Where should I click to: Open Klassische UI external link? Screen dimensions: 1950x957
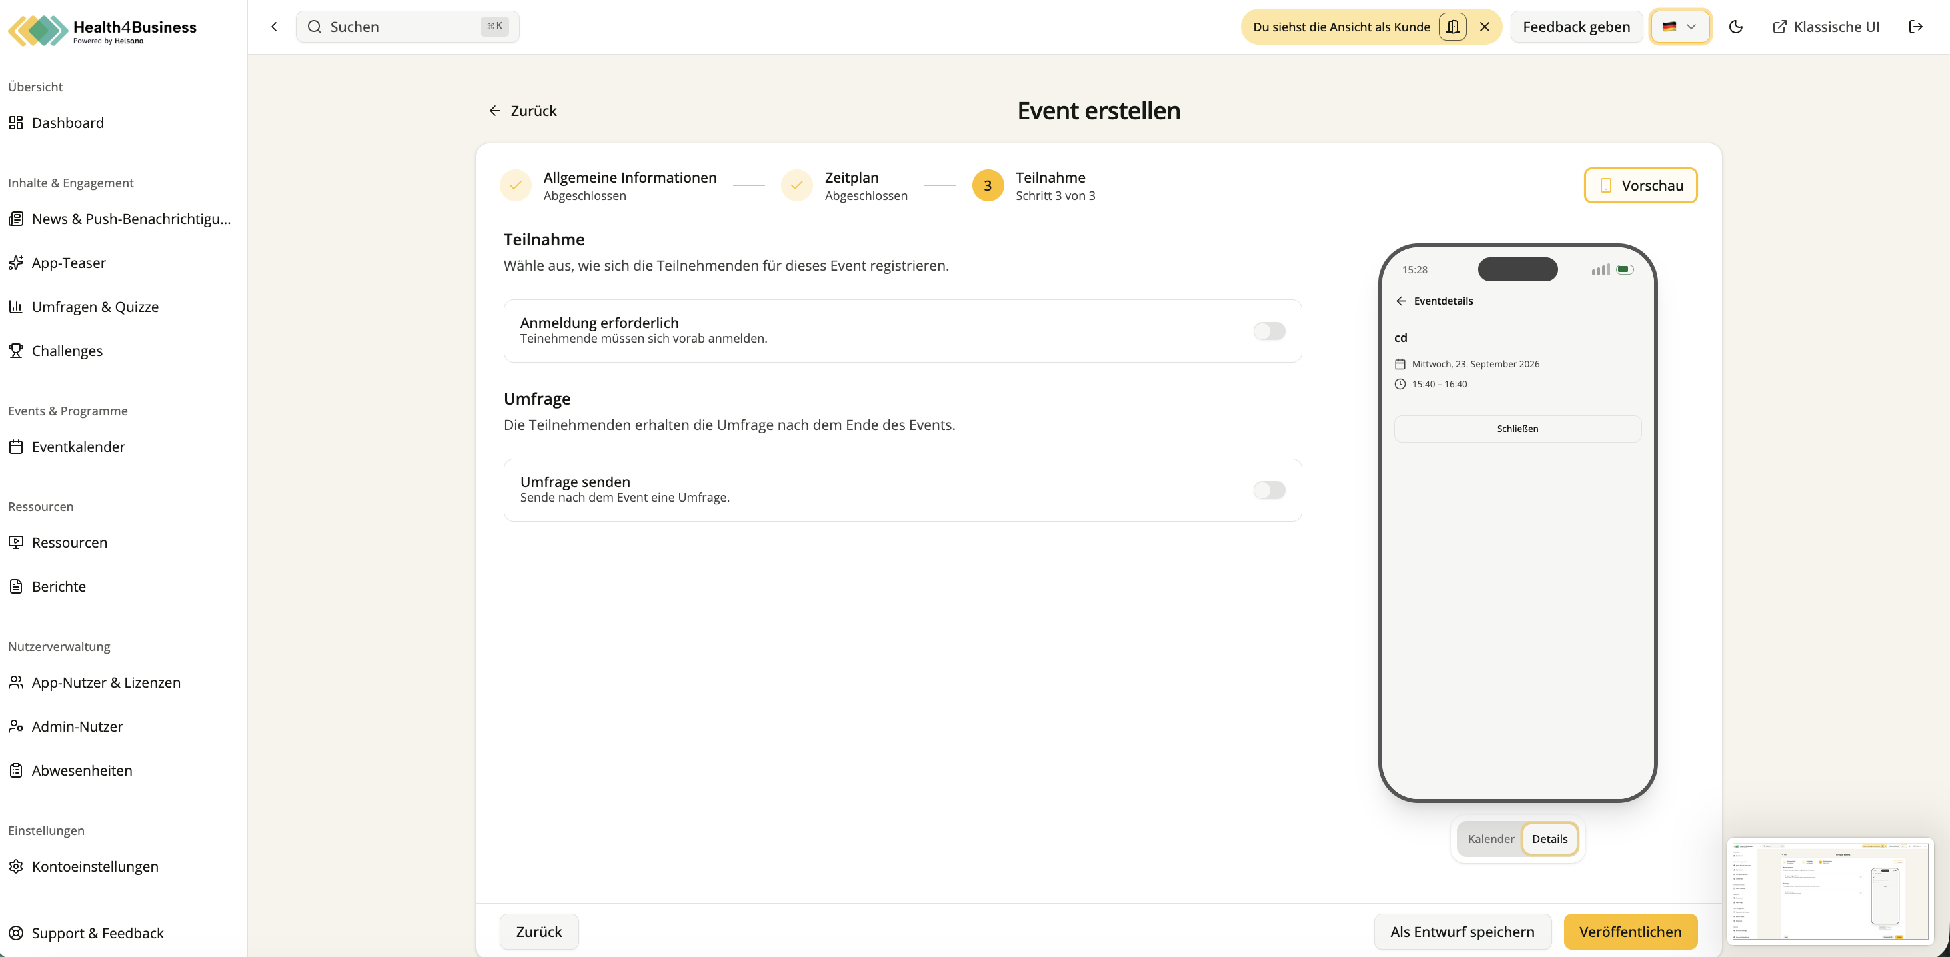[x=1825, y=27]
